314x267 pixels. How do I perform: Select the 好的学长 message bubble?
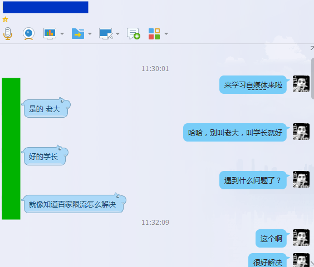(45, 156)
